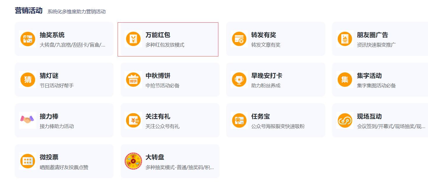Click the 抽奖系统 gift card icon
This screenshot has width=428, height=188.
point(28,39)
